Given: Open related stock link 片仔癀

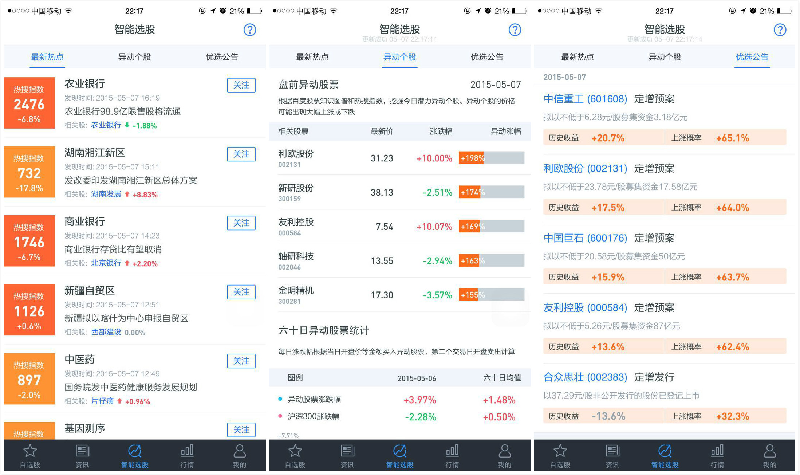Looking at the screenshot, I should 102,401.
